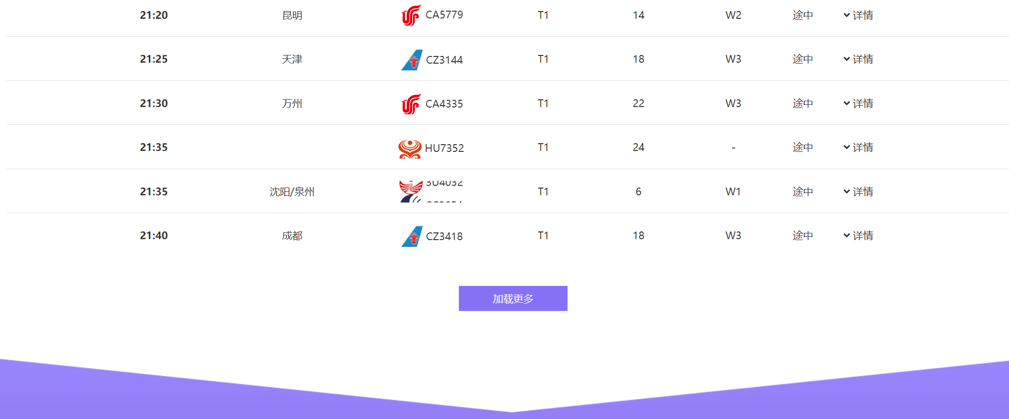Image resolution: width=1009 pixels, height=419 pixels.
Task: Click the Air China logo for CA4335
Action: pos(411,104)
